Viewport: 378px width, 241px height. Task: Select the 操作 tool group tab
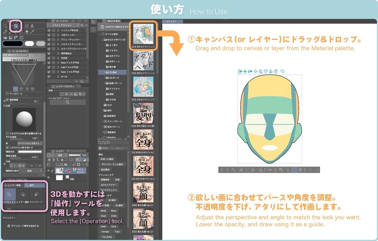coord(35,185)
